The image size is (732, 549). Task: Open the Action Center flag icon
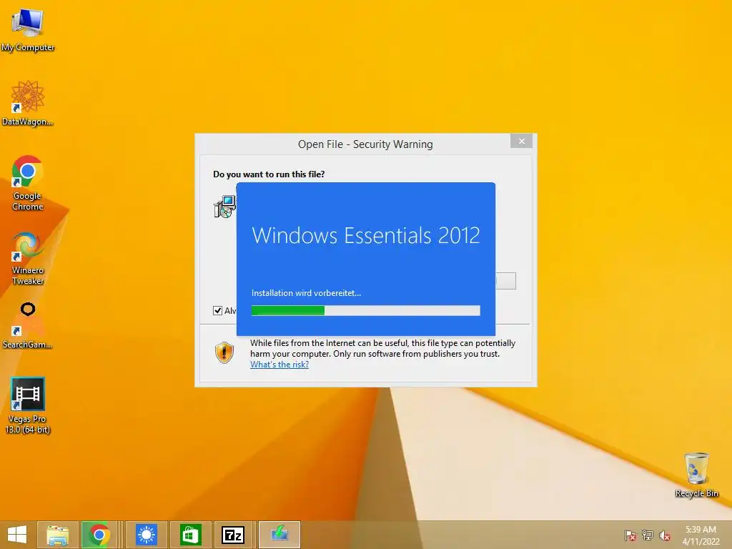click(x=630, y=535)
